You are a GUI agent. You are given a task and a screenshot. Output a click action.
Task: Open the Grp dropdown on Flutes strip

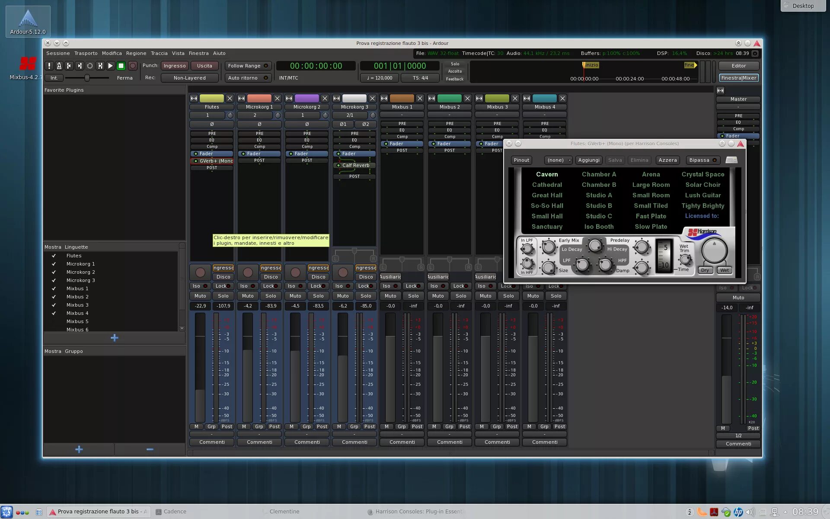pyautogui.click(x=211, y=426)
